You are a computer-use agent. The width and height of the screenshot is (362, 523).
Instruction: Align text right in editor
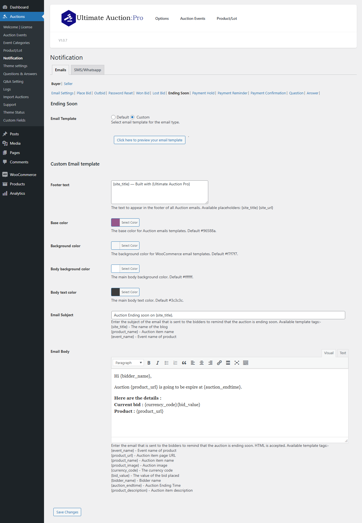click(210, 363)
